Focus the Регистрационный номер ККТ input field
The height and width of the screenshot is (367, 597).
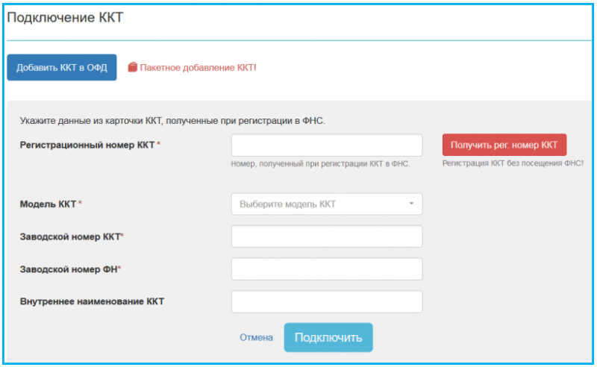[x=327, y=145]
